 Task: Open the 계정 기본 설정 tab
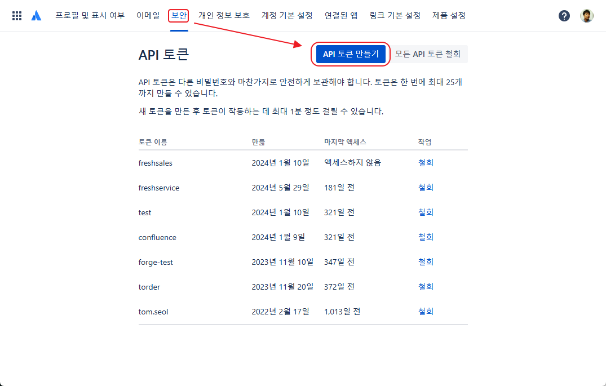click(x=287, y=16)
